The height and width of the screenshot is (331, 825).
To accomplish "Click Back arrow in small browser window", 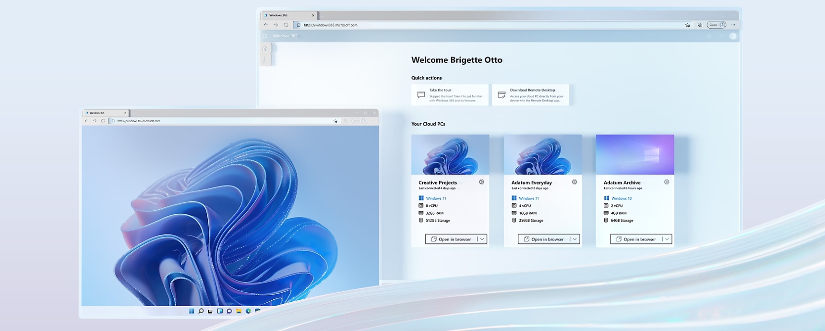I will pos(86,121).
